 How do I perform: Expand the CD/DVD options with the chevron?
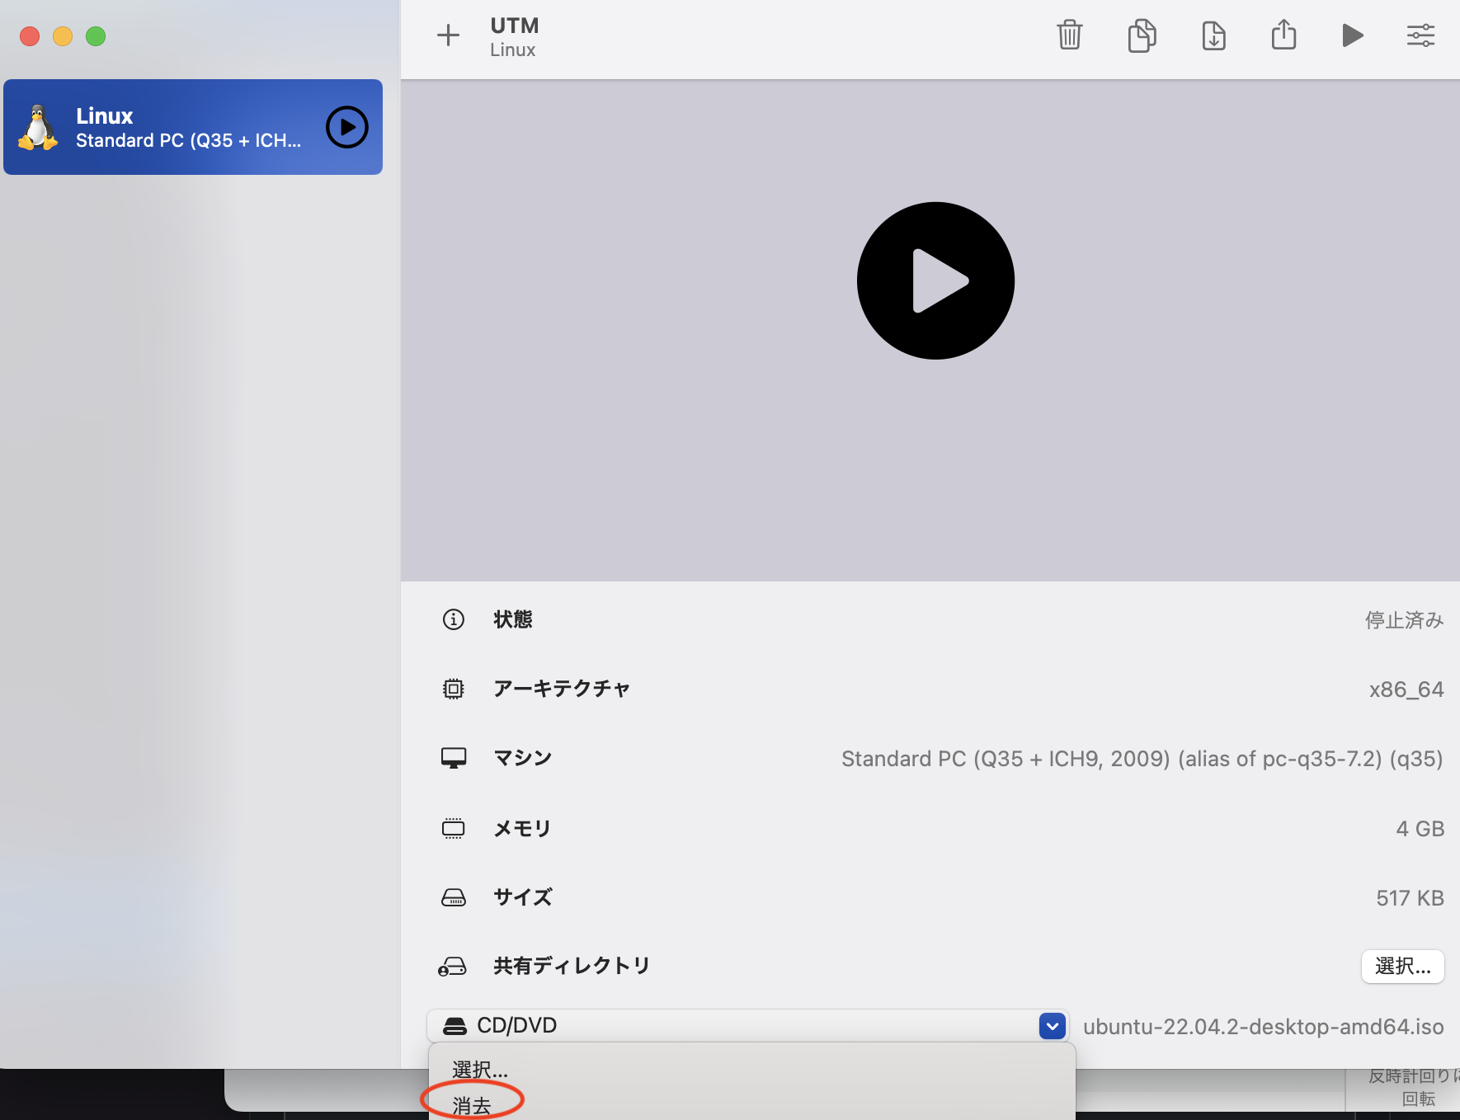coord(1052,1025)
